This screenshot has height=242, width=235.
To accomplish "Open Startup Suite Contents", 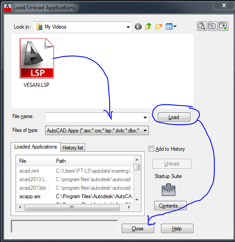I will pos(170,206).
